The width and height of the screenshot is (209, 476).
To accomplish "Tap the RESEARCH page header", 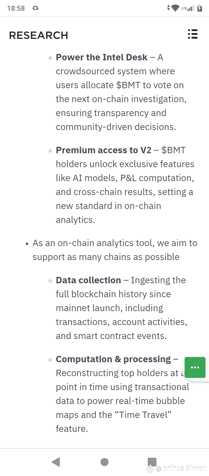I will pos(39,35).
